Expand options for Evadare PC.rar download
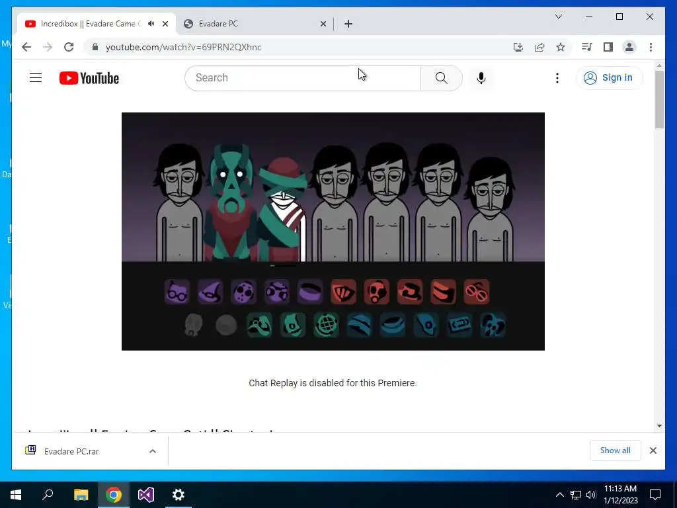This screenshot has height=508, width=677. [153, 451]
